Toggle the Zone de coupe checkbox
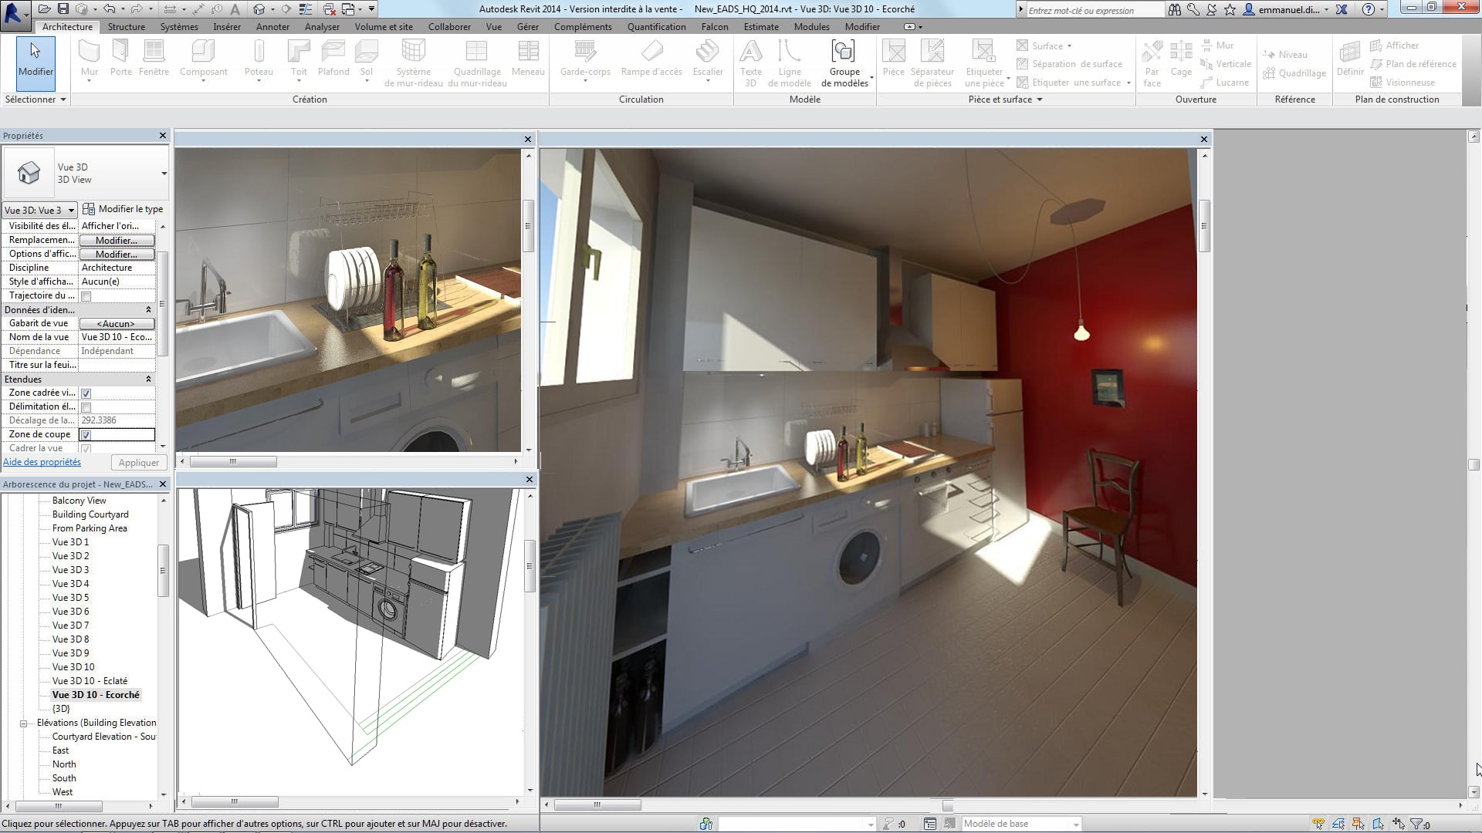Screen dimensions: 1482x833 [86, 435]
